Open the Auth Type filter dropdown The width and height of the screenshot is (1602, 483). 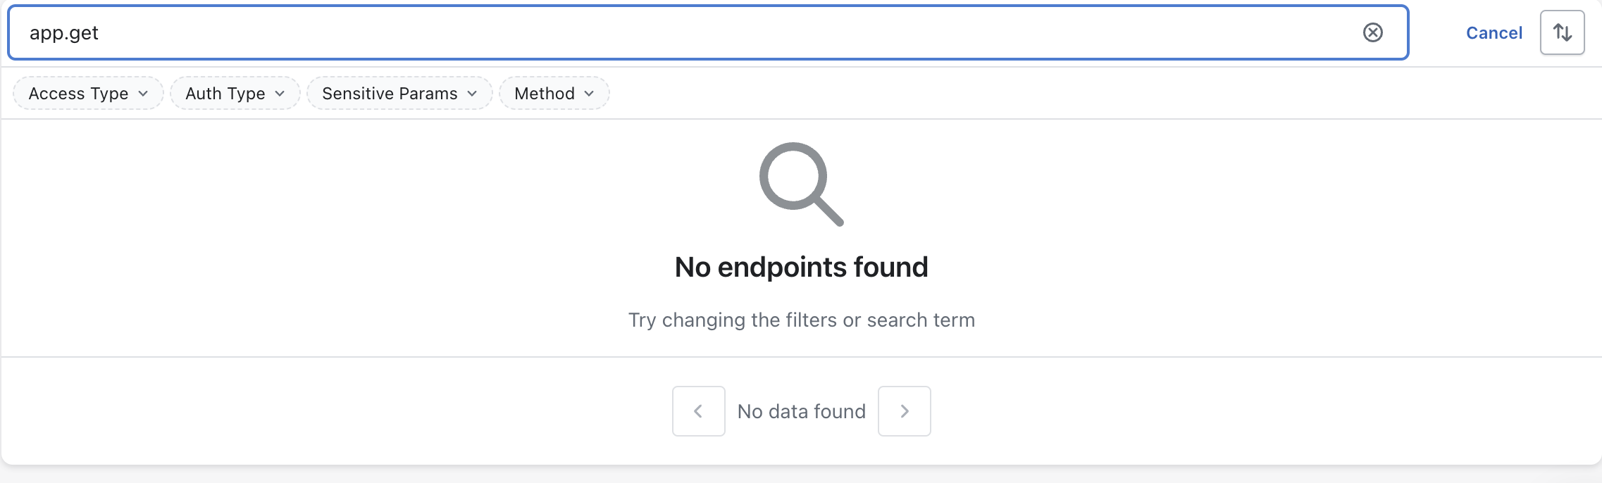[235, 93]
